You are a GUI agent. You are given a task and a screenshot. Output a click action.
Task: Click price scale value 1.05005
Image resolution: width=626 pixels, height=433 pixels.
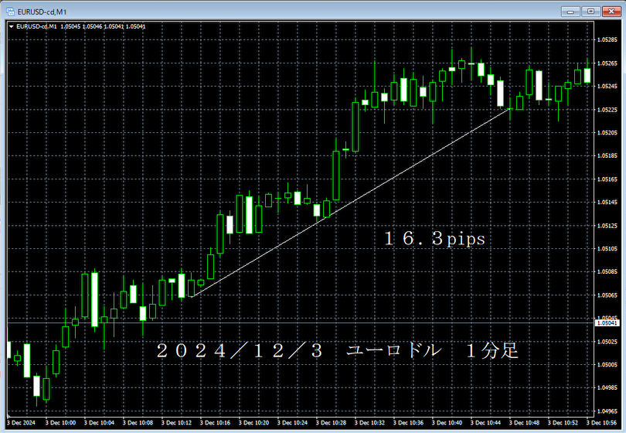[x=607, y=365]
